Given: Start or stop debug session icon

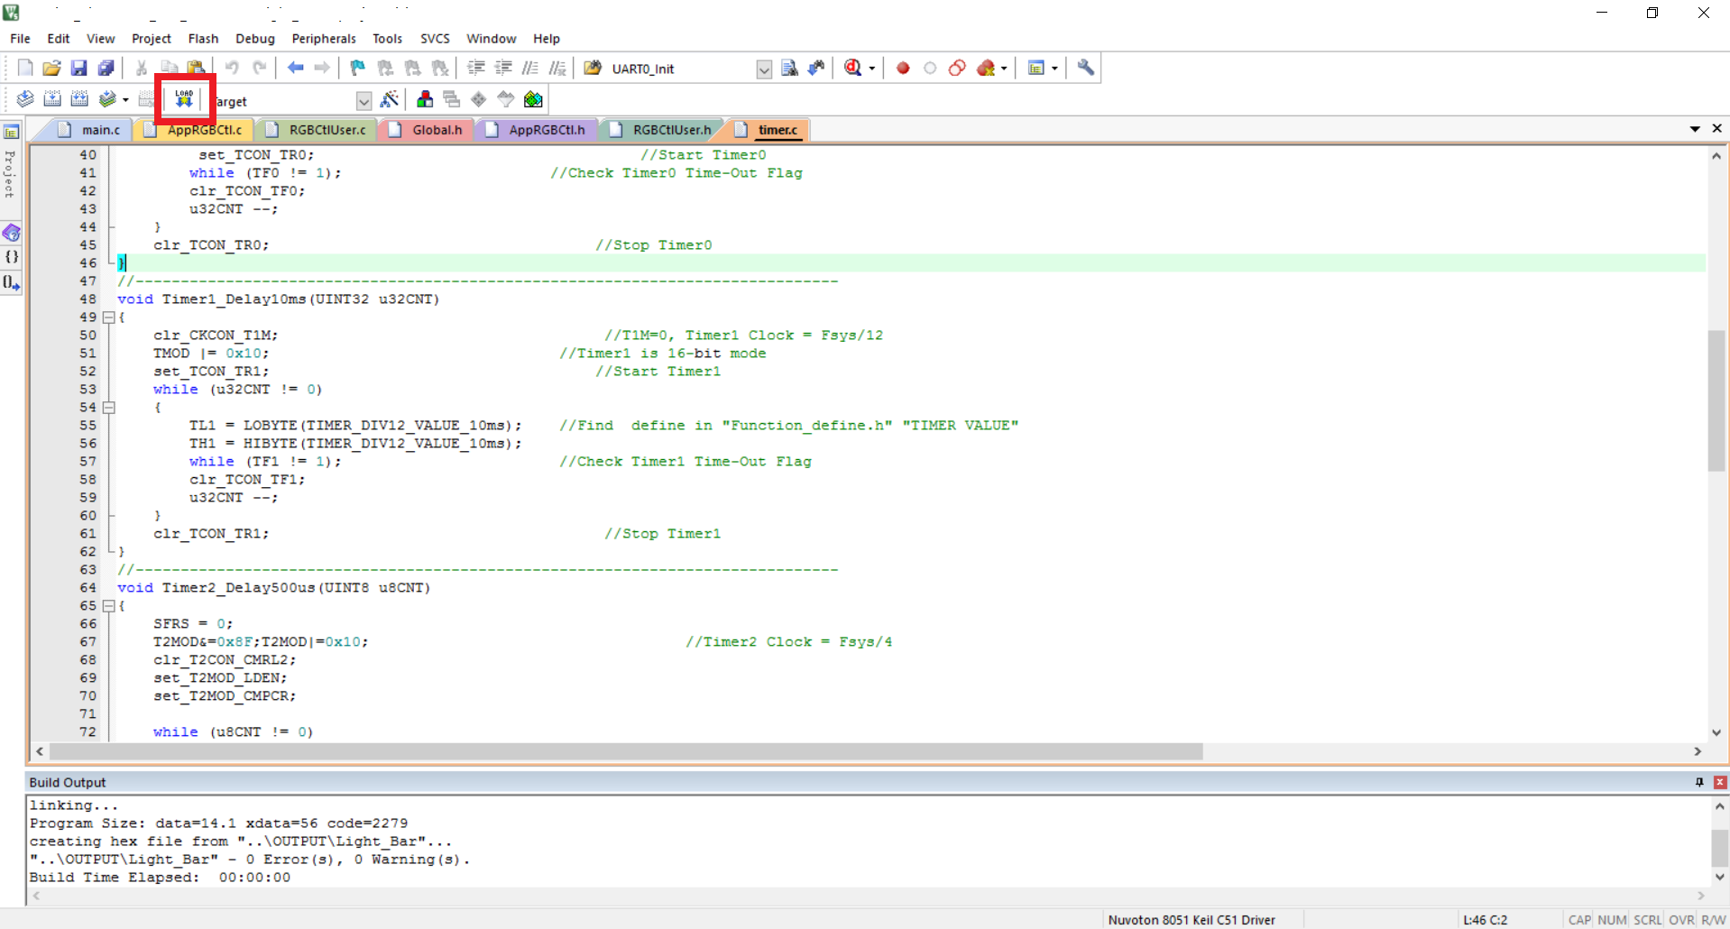Looking at the screenshot, I should (x=852, y=68).
